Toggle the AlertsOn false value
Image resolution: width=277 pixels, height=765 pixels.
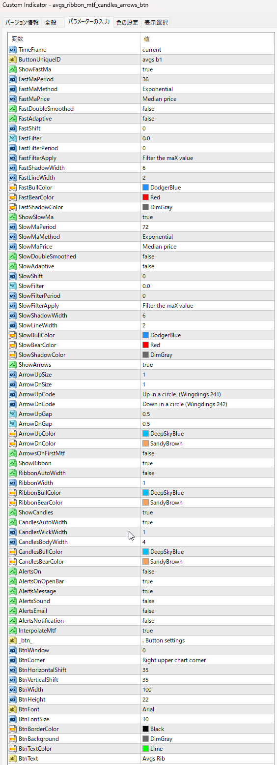click(x=207, y=572)
